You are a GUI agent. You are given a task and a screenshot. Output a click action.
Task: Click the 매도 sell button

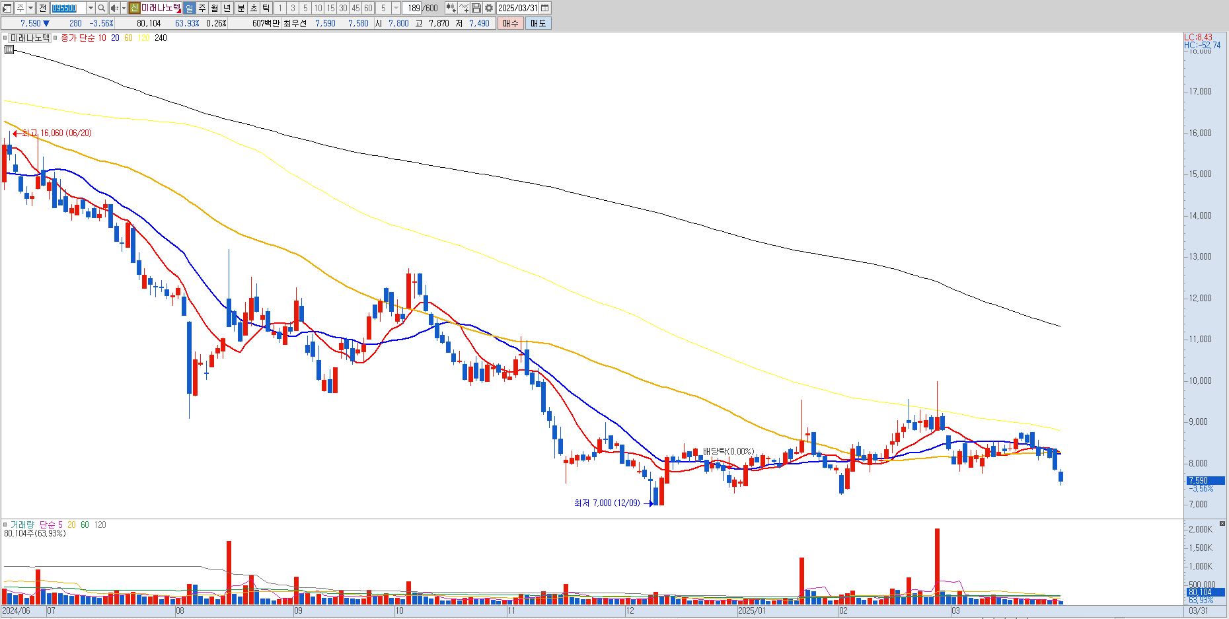pyautogui.click(x=538, y=23)
